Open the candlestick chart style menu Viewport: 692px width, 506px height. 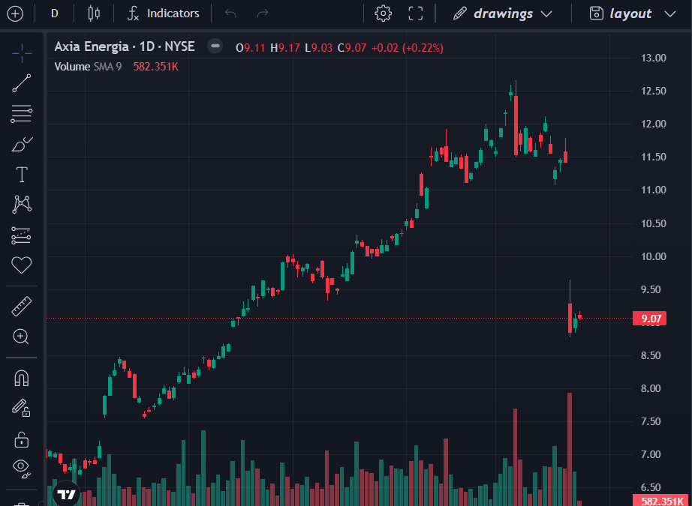pos(94,13)
